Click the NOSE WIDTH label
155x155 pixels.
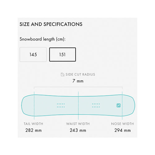click(122, 124)
